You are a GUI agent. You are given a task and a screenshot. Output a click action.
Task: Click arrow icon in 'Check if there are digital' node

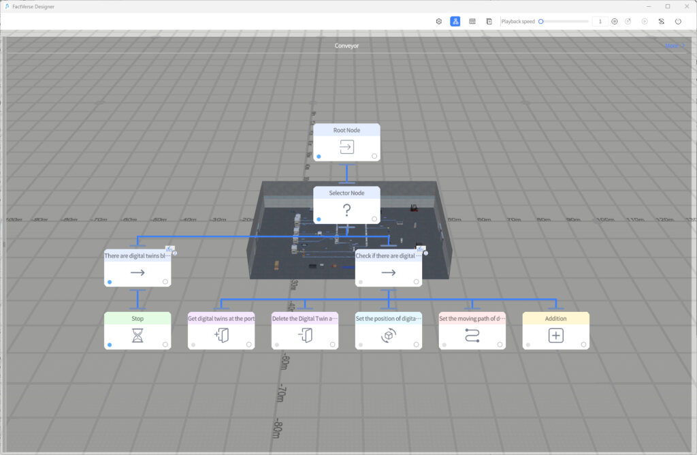pos(389,272)
